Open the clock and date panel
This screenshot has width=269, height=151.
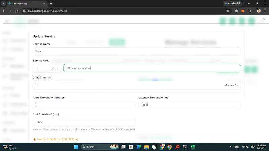click(x=262, y=147)
